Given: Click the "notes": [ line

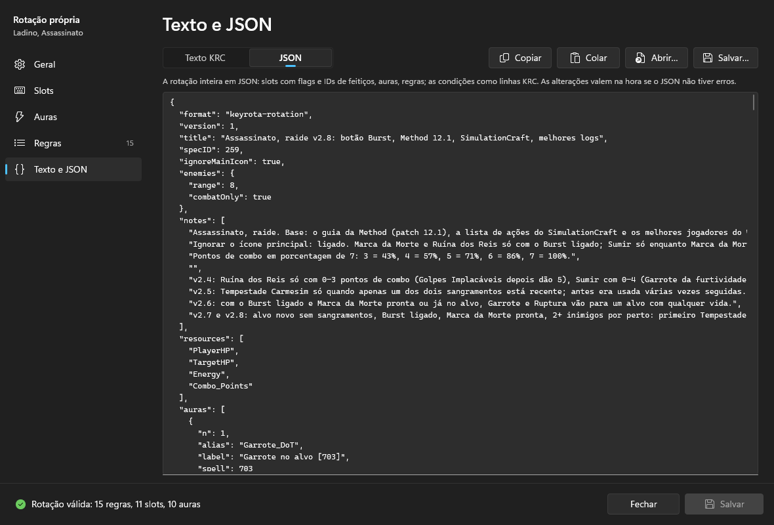Looking at the screenshot, I should tap(202, 220).
